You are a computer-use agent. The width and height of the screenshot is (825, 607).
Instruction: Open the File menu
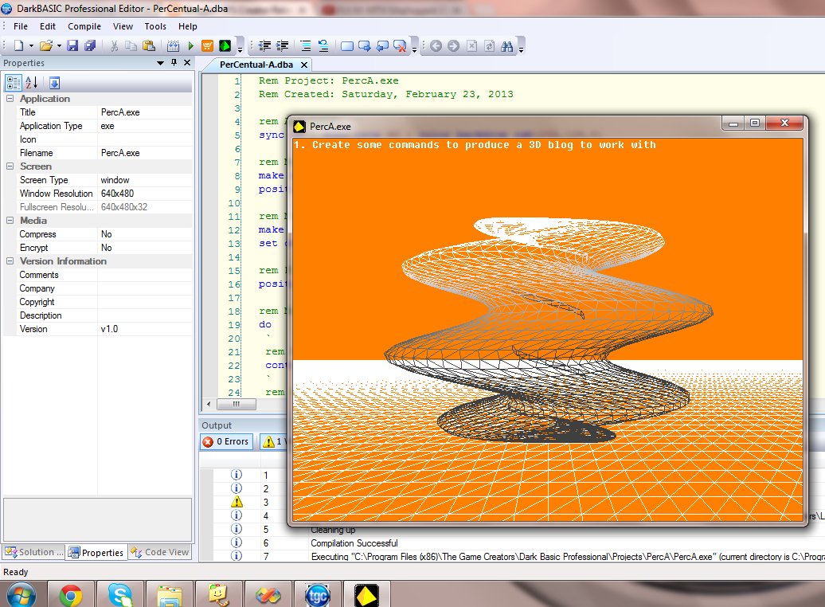tap(21, 26)
